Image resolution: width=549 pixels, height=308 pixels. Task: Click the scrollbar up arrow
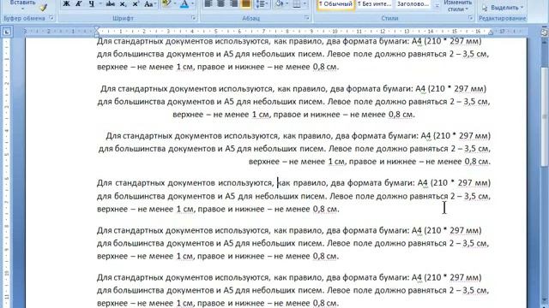(x=545, y=42)
